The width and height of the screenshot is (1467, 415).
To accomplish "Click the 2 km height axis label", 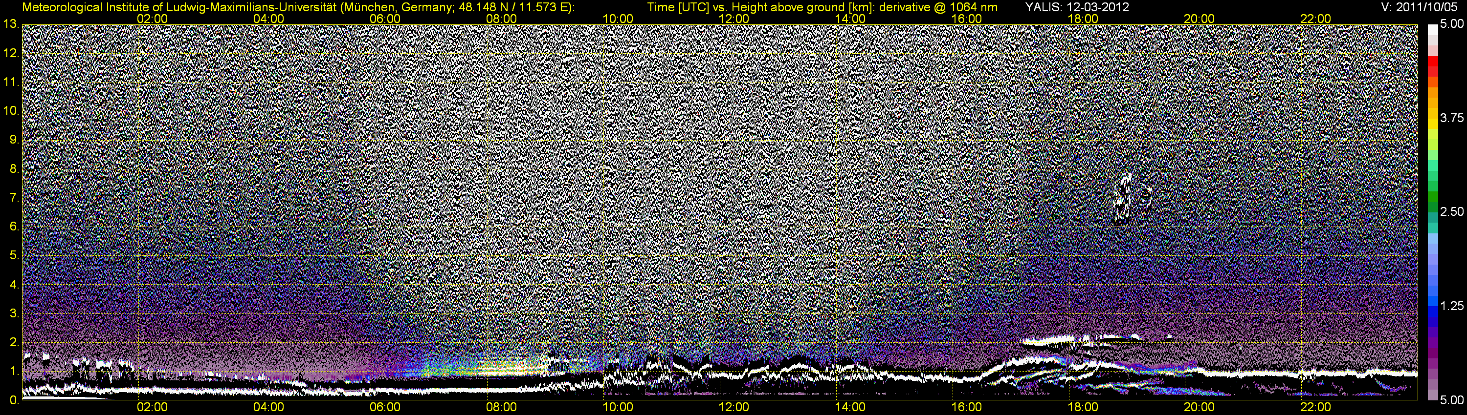I will coord(14,342).
